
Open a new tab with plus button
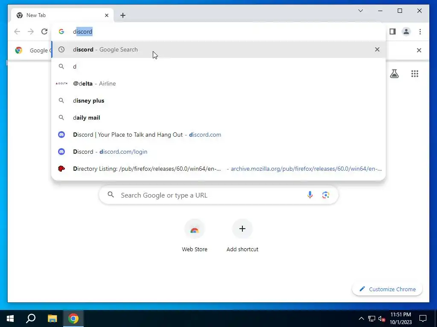point(123,15)
